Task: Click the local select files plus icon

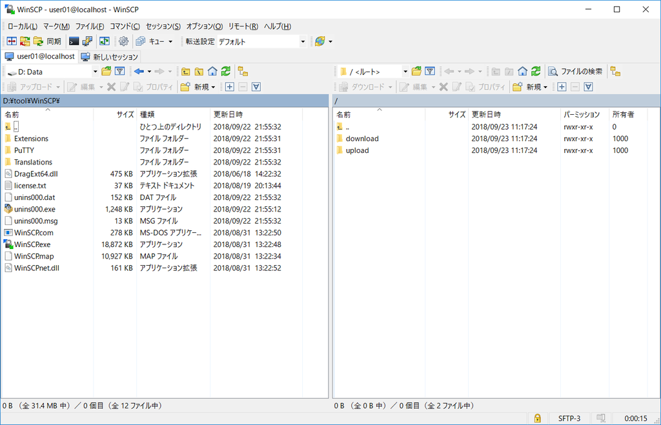Action: (x=230, y=87)
